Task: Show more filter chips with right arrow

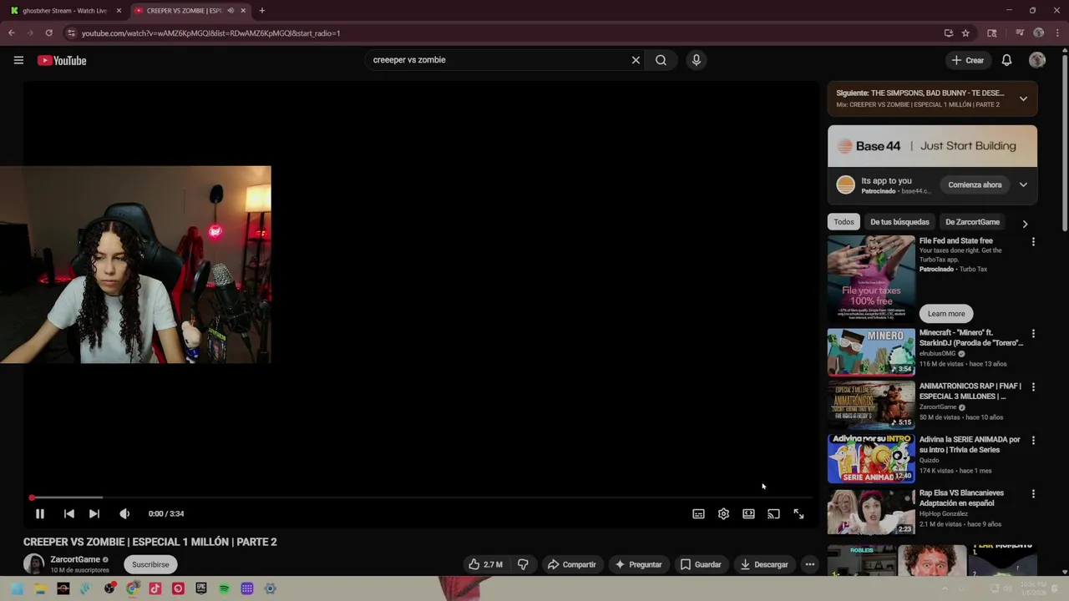Action: 1025,224
